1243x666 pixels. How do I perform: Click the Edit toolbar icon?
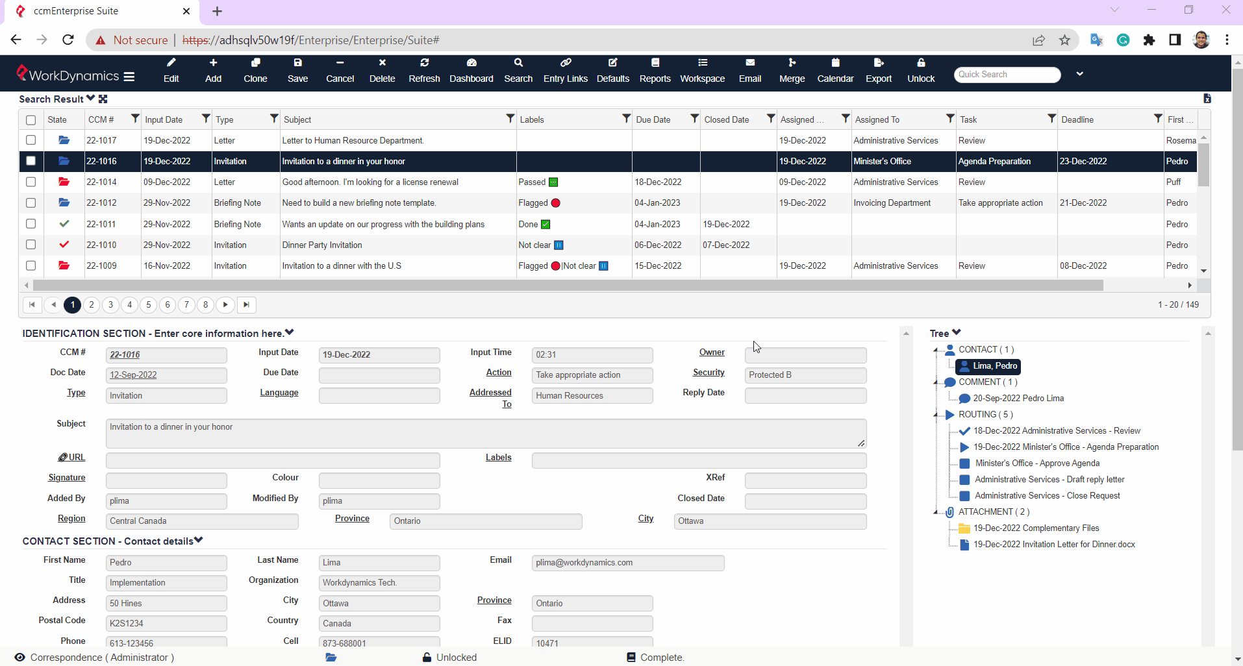pyautogui.click(x=171, y=70)
